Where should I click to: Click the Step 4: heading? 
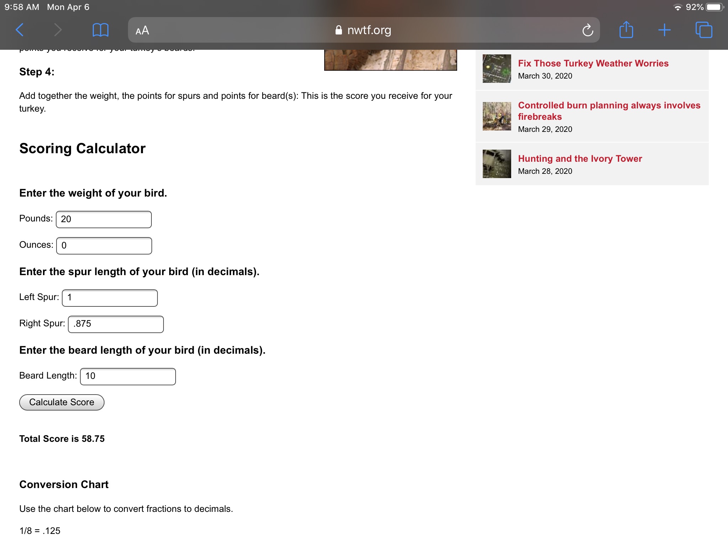click(x=37, y=72)
